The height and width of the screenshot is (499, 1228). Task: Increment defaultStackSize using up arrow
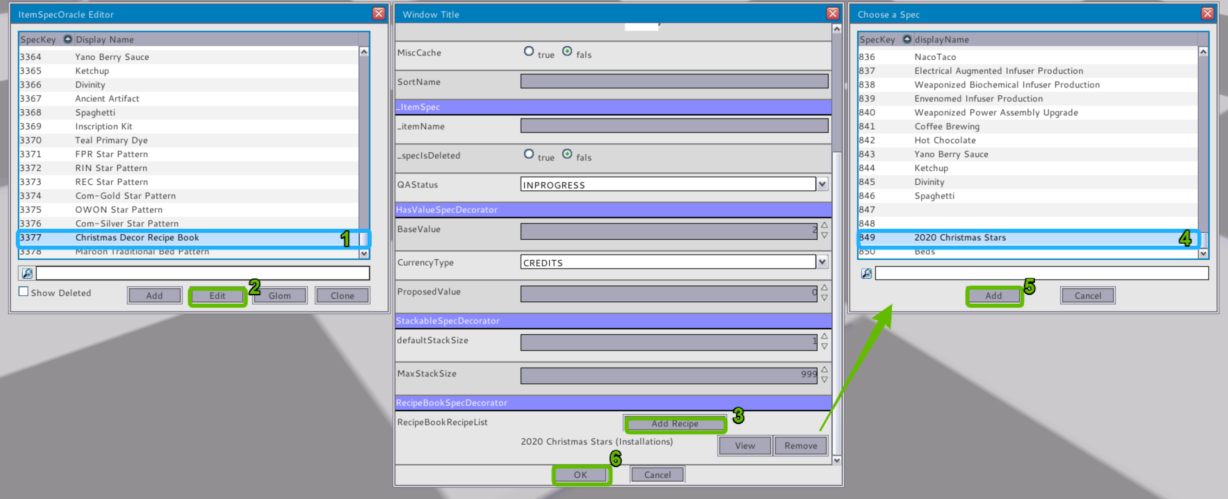824,336
